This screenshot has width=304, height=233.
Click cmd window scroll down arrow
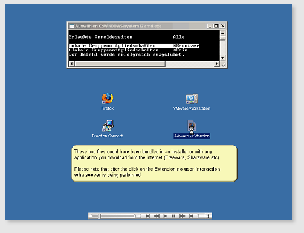tap(222, 58)
